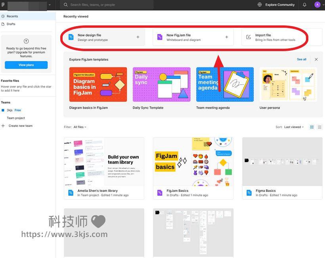Click the Recents clock icon
The height and width of the screenshot is (258, 325).
[3, 16]
